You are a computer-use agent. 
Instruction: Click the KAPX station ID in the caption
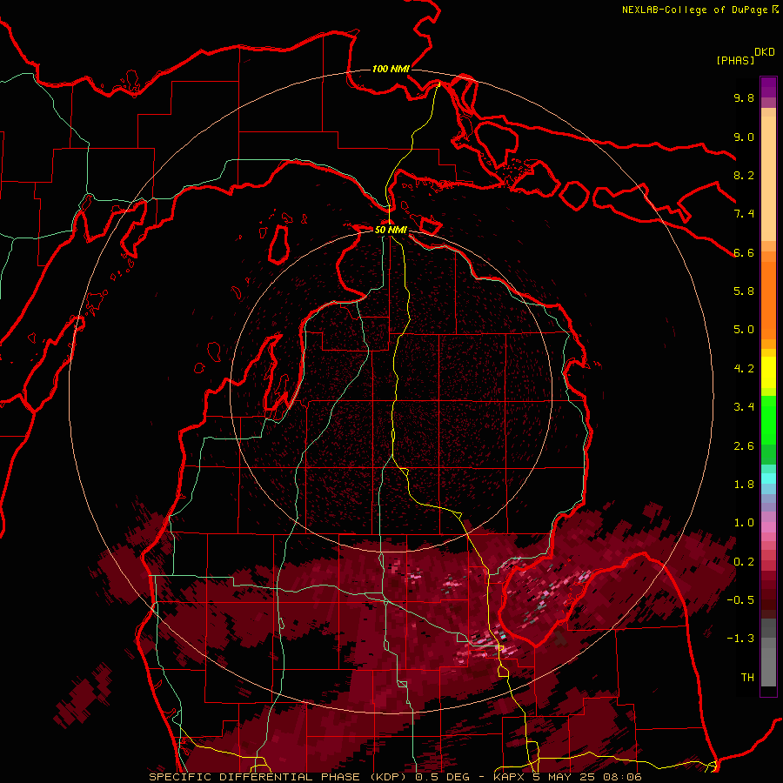pos(509,777)
